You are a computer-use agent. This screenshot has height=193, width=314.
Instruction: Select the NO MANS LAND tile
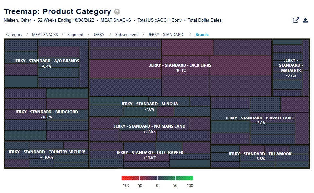point(149,129)
